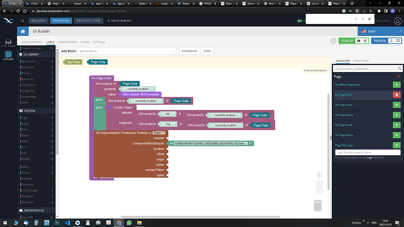Zoom in on the block workspace
The width and height of the screenshot is (404, 227).
pos(319,184)
